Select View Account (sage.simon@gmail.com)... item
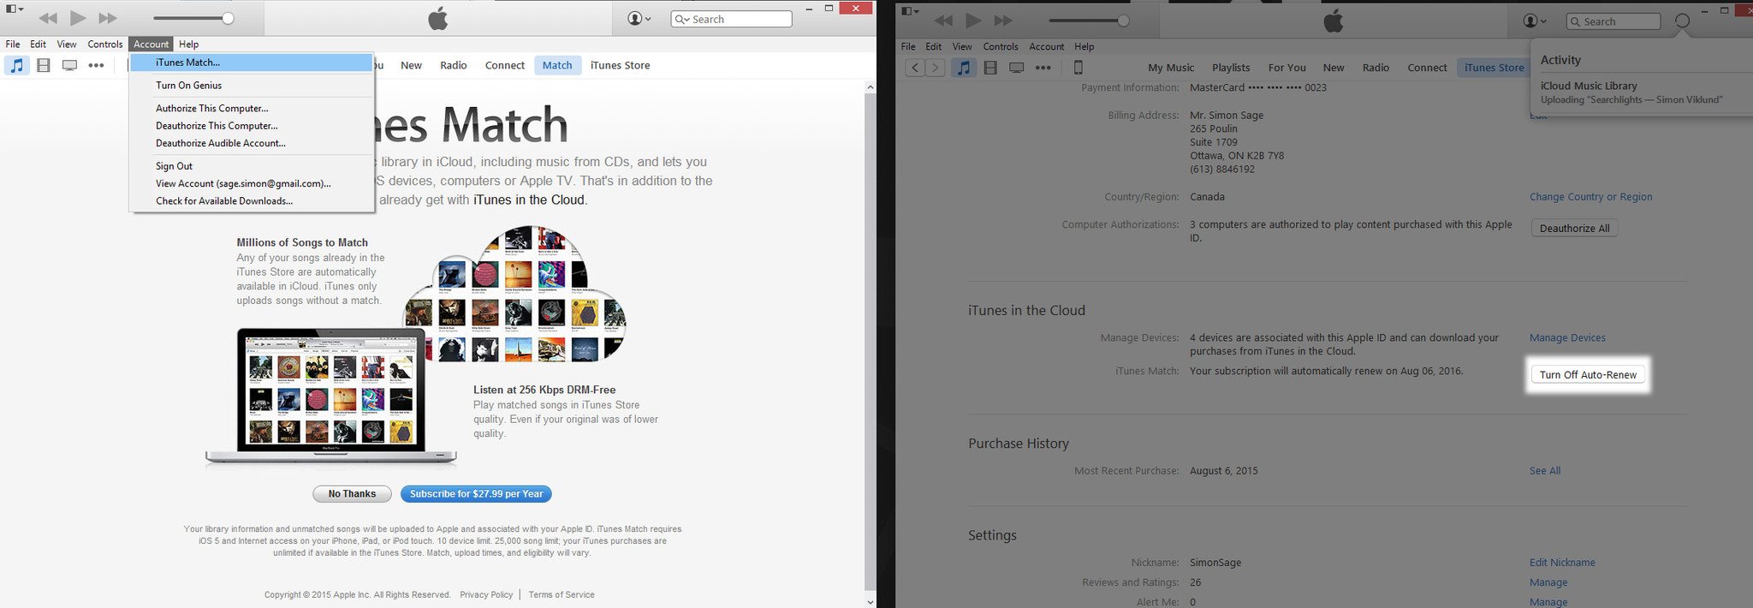Image resolution: width=1753 pixels, height=608 pixels. click(251, 183)
